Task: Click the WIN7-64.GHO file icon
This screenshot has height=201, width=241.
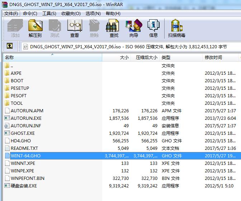Action: (x=7, y=156)
